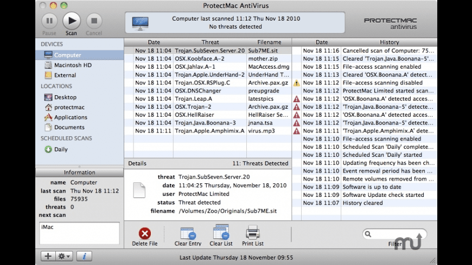
Task: Select the Trojan.Leap.A threat row
Action: tap(208, 99)
